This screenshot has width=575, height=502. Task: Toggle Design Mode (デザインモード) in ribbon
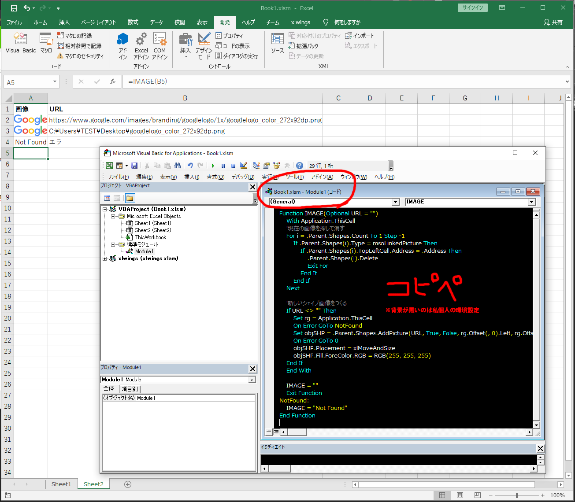coord(204,46)
